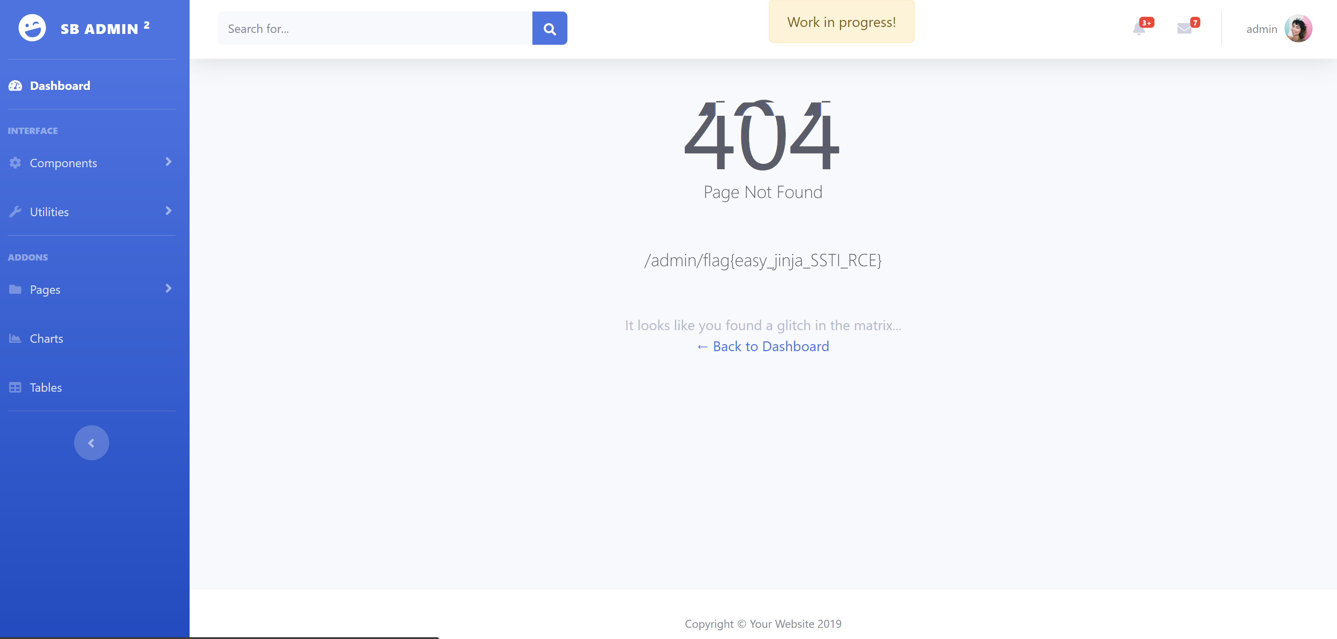The height and width of the screenshot is (639, 1337).
Task: Click the Components gear icon
Action: pyautogui.click(x=15, y=163)
